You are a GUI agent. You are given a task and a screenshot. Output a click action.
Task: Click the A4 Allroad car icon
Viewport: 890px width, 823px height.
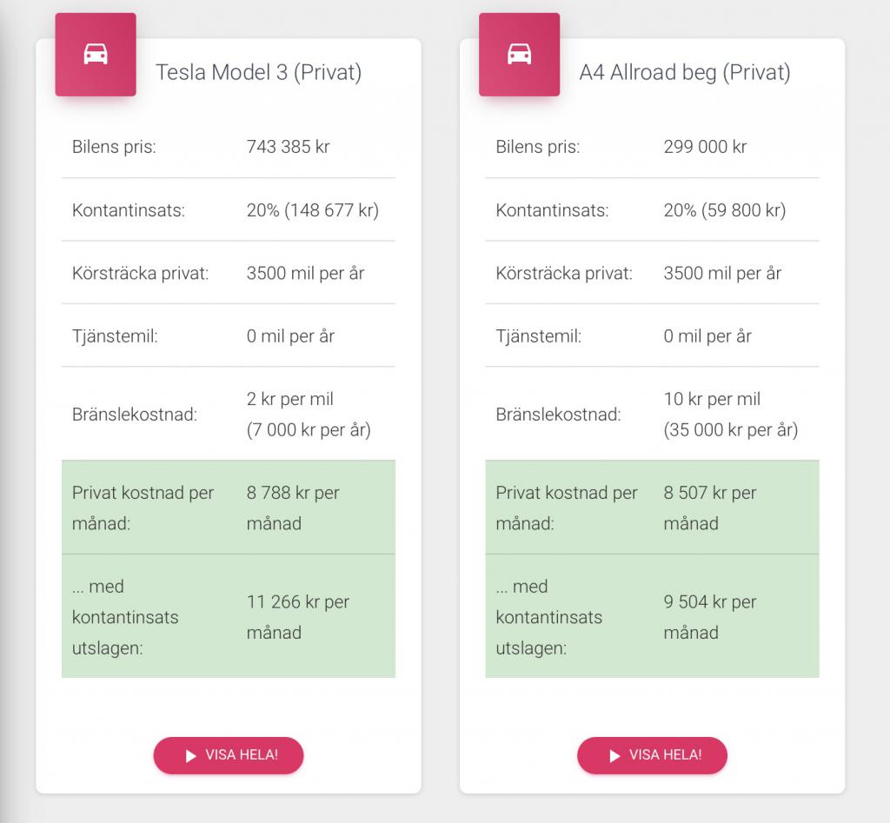520,55
